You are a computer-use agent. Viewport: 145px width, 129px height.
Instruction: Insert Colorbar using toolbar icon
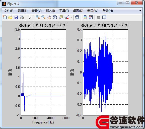click(x=85, y=17)
